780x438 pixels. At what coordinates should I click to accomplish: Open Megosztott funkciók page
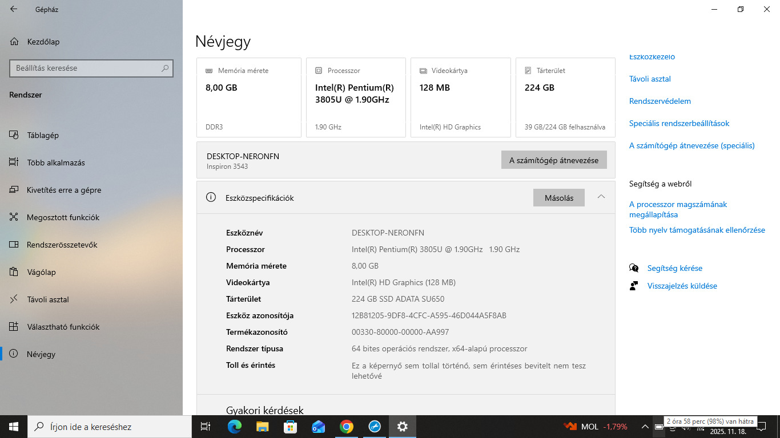tap(91, 217)
